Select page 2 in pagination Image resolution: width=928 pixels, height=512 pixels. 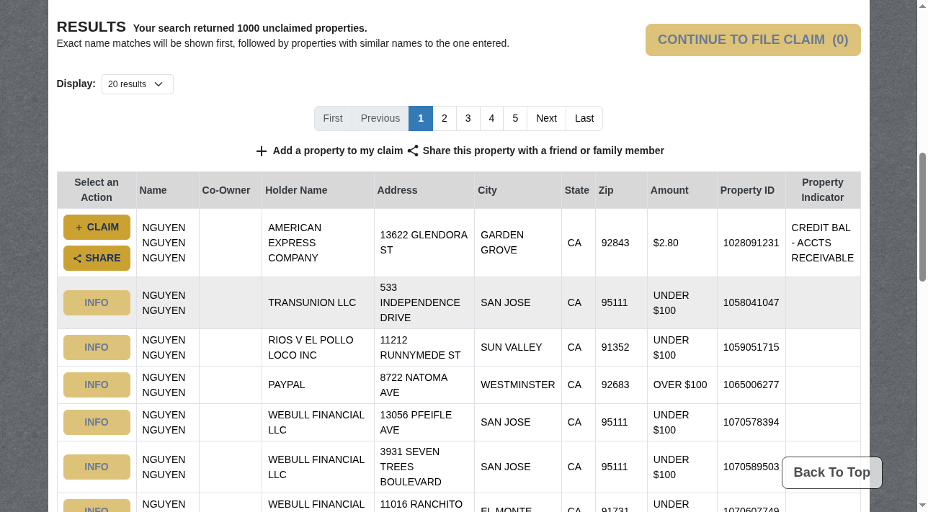[445, 118]
